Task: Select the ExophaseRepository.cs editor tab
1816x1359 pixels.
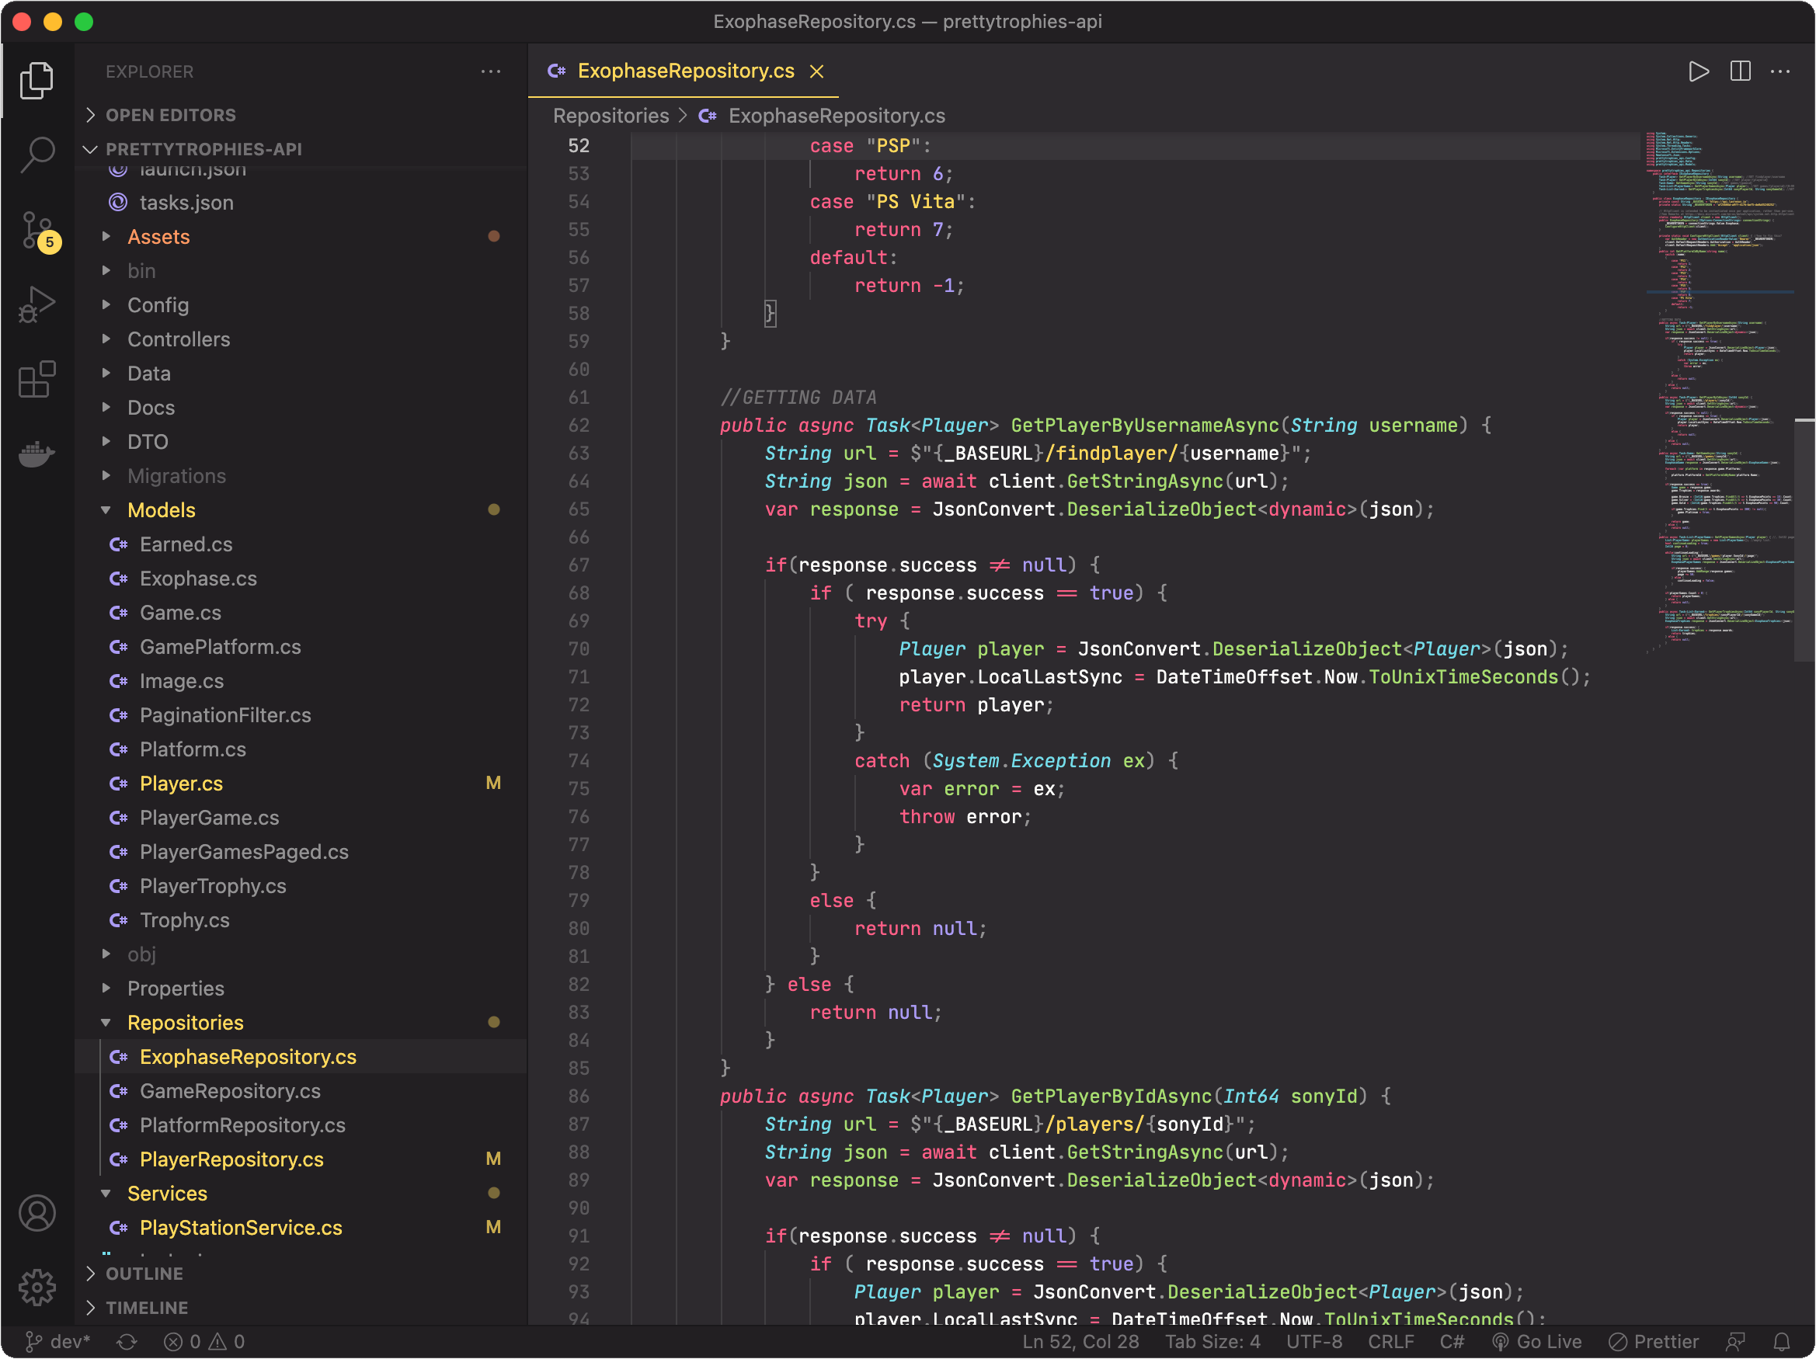Action: (x=685, y=71)
